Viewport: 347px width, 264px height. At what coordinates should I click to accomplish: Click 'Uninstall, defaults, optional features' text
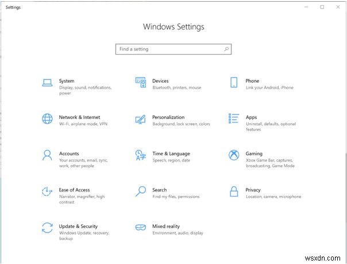(x=271, y=127)
